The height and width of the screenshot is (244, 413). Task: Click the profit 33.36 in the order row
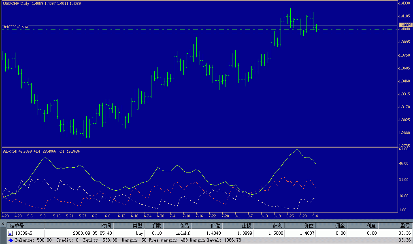[404, 233]
